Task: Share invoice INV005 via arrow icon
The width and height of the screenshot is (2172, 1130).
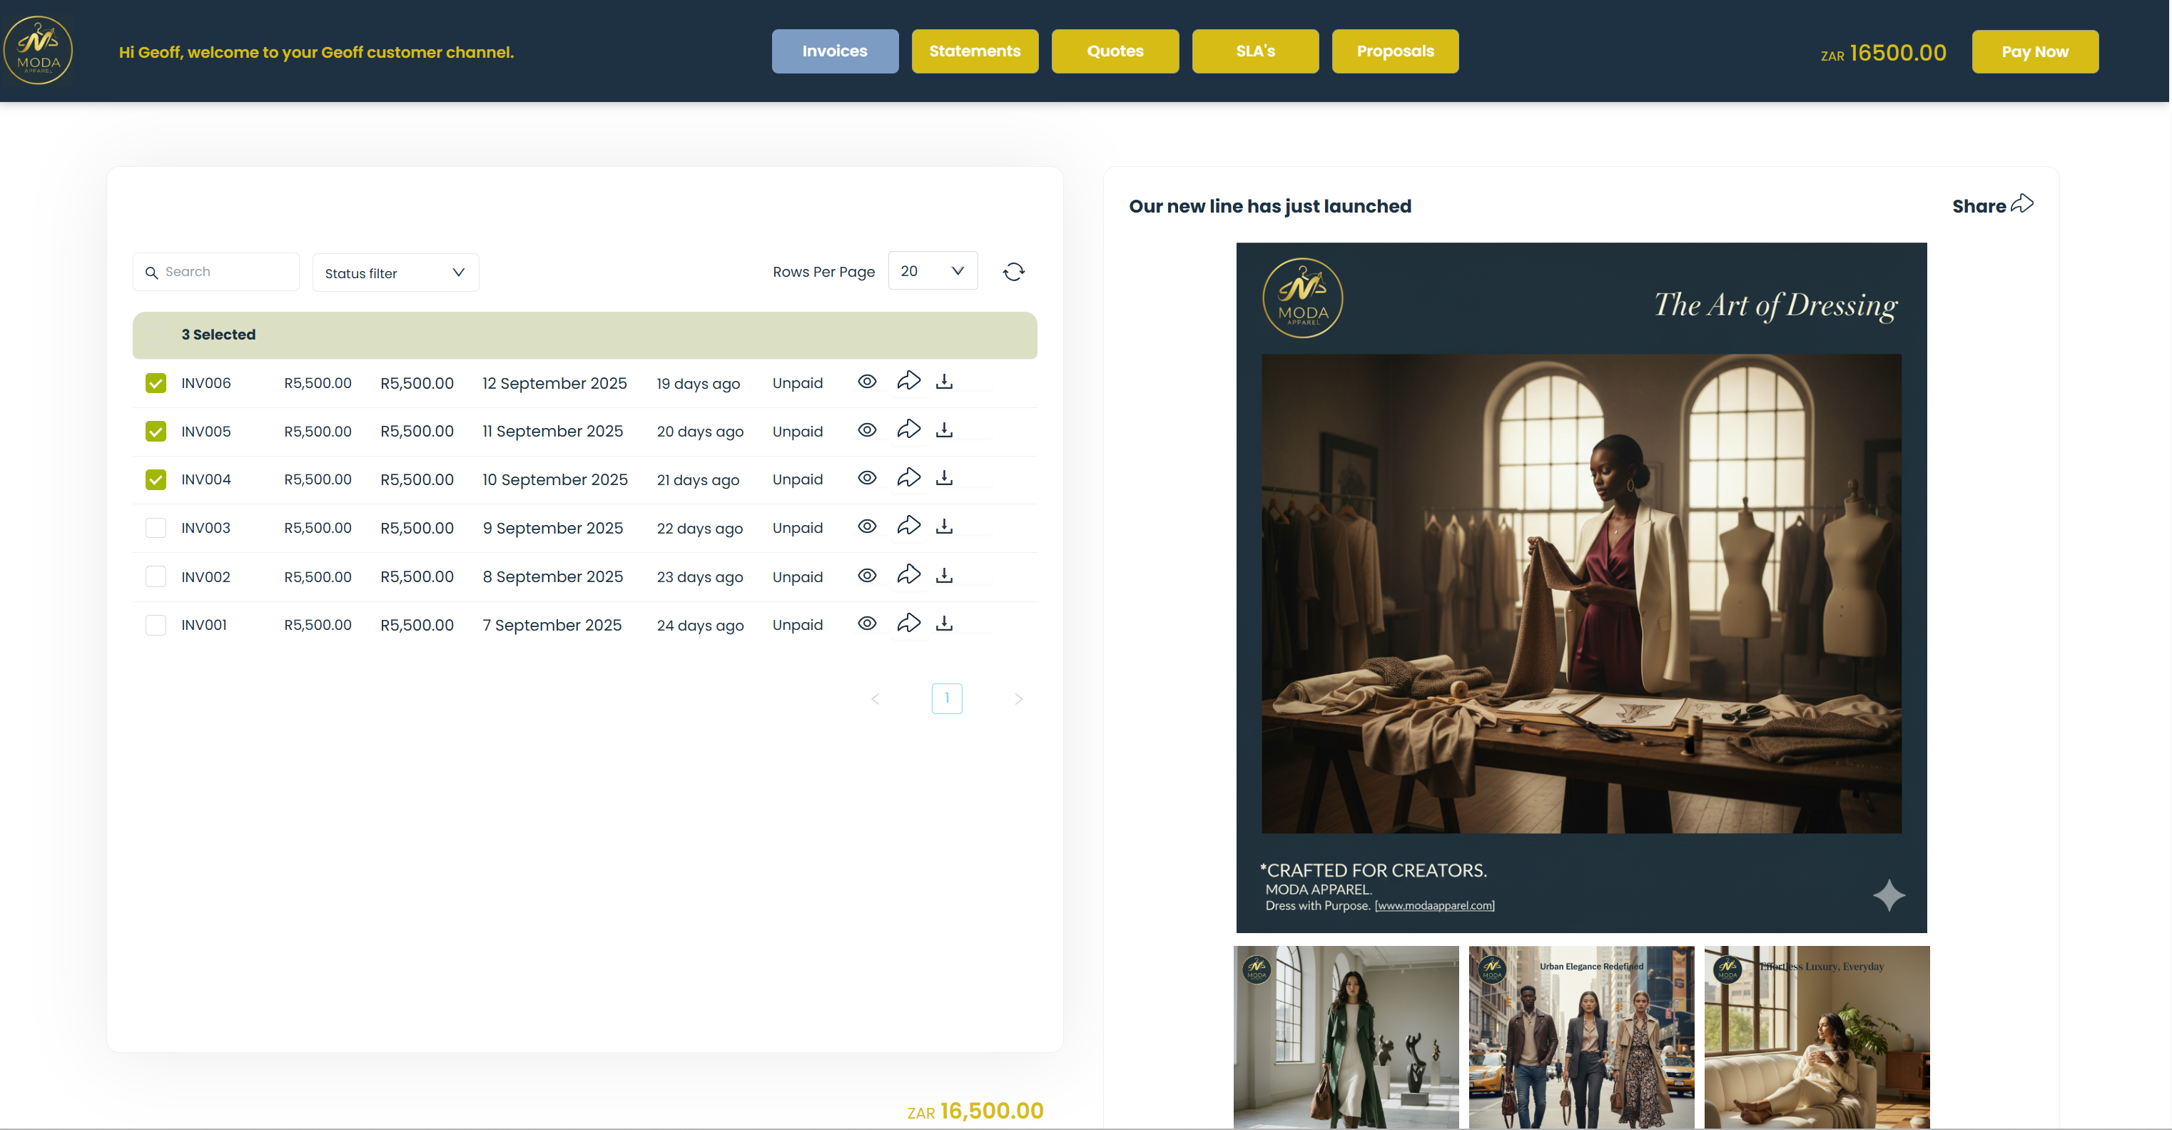Action: [908, 430]
